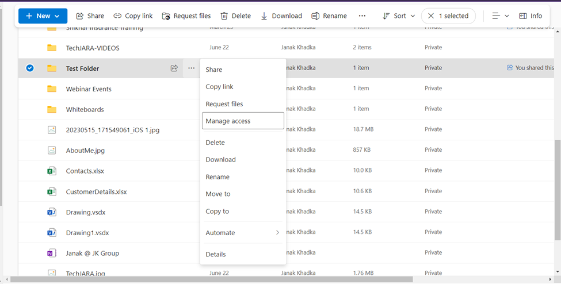Click the vertical scrollbar on the right
The width and height of the screenshot is (561, 284).
(x=557, y=190)
